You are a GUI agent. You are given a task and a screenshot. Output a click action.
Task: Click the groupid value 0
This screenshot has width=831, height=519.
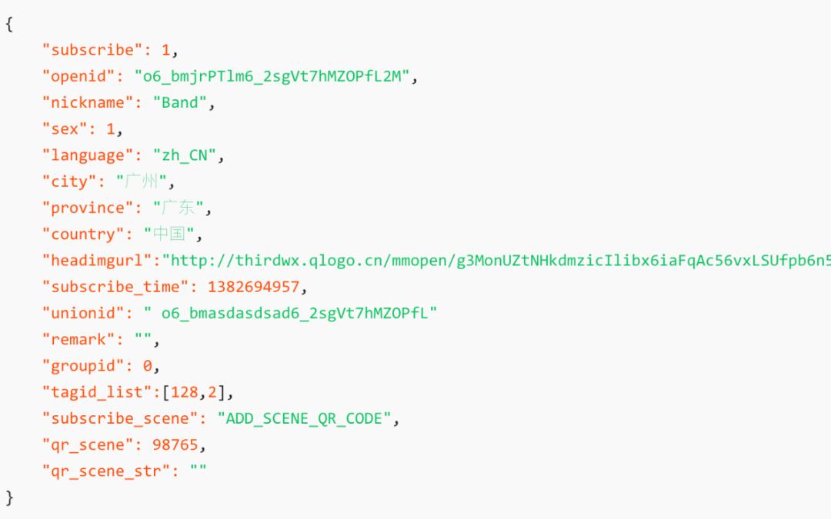[x=147, y=365]
